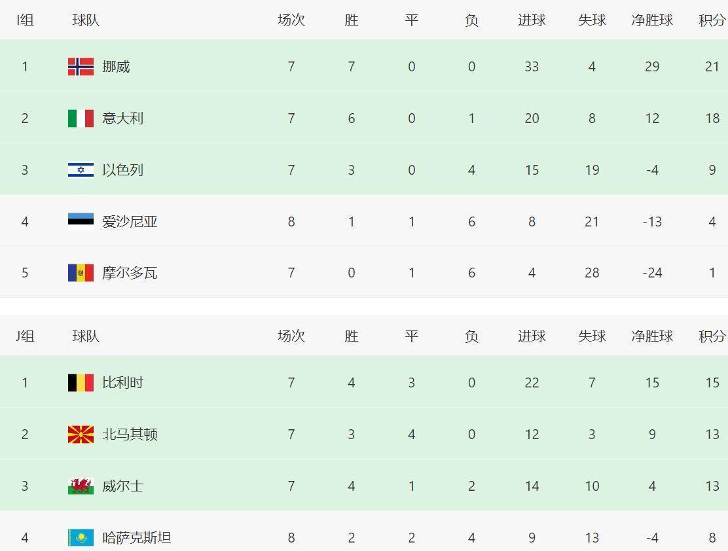Click the I组 group header label
Image resolution: width=728 pixels, height=551 pixels.
(25, 20)
